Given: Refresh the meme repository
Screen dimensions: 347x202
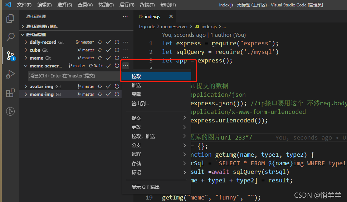Looking at the screenshot, I should 117,58.
